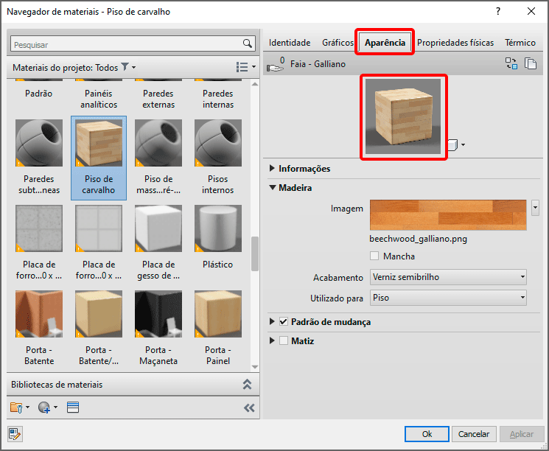Select the Porta - Maçaneta material

[x=158, y=329]
